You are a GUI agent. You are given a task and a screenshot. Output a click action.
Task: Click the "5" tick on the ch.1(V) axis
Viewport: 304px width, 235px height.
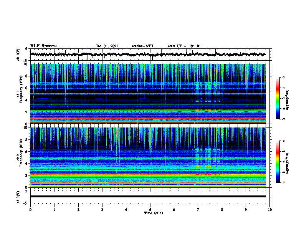(26, 49)
